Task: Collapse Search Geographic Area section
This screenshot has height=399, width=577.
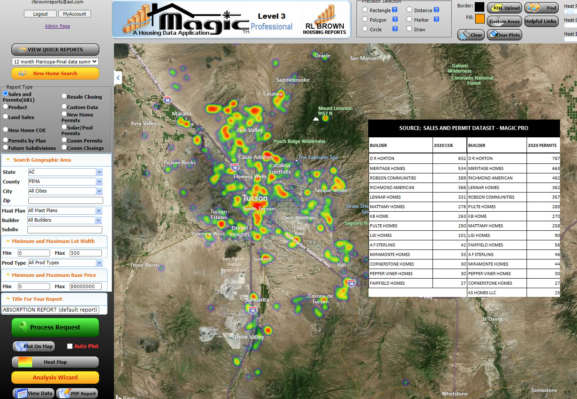Action: pyautogui.click(x=8, y=160)
